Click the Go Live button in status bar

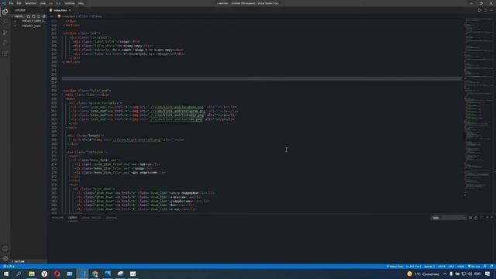(474, 267)
